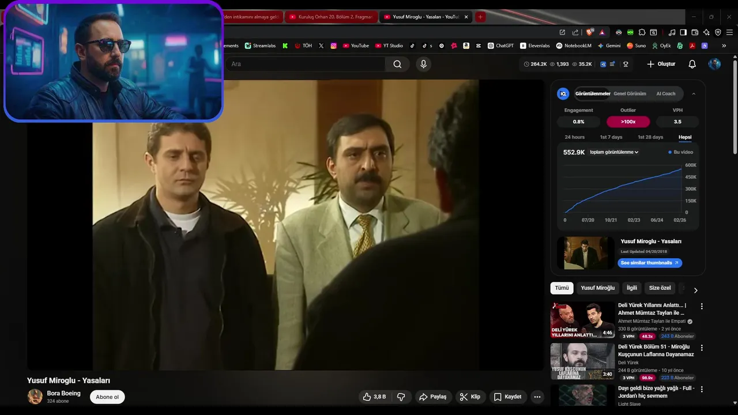
Task: Click the Ara search input field
Action: (306, 64)
